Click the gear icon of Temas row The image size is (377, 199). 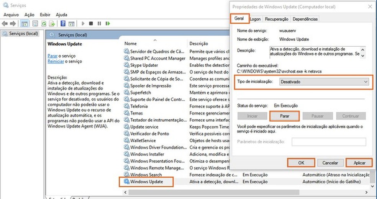coord(126,113)
